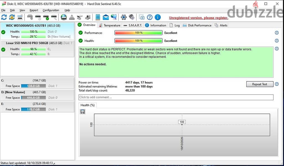This screenshot has height=166, width=284.
Task: Open the Log tab
Action: (x=175, y=25)
